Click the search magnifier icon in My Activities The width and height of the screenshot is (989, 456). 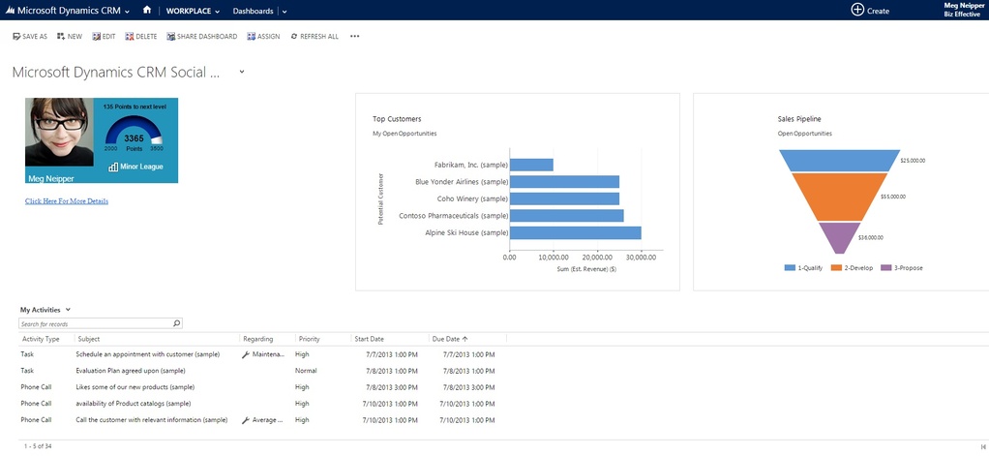click(176, 323)
